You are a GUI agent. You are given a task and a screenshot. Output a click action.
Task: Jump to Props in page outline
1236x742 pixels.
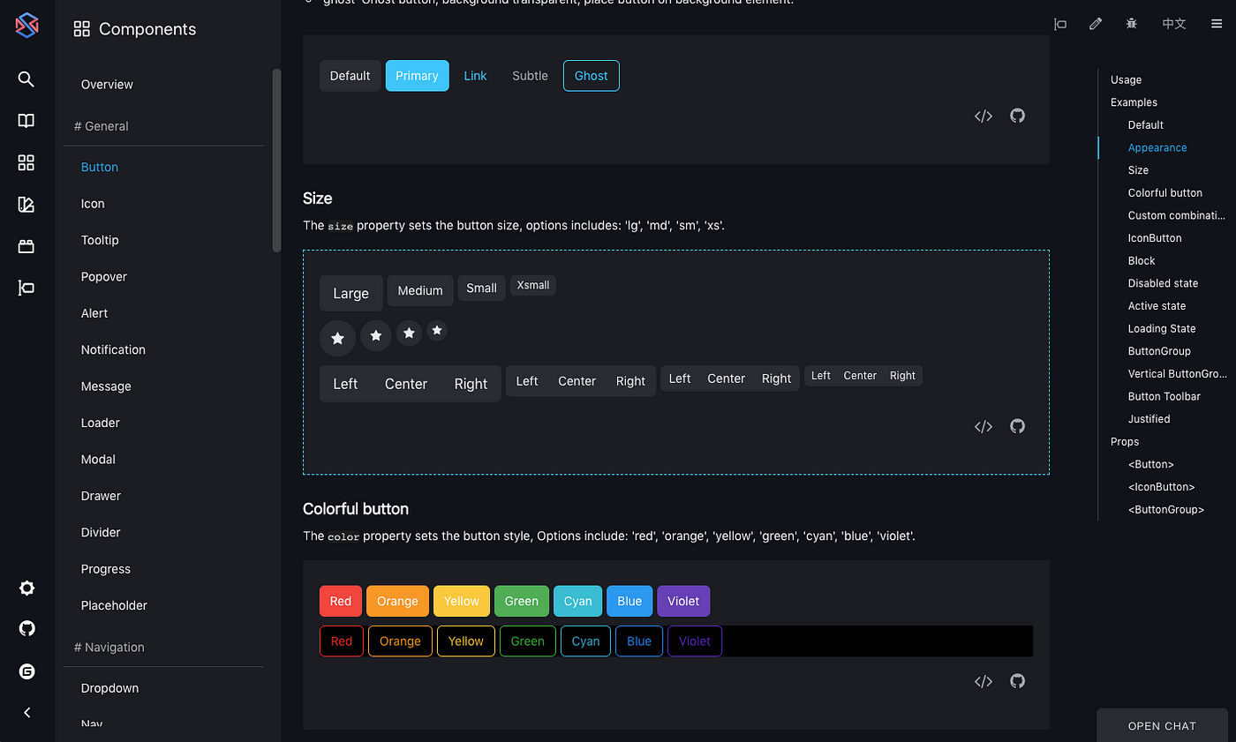point(1125,441)
